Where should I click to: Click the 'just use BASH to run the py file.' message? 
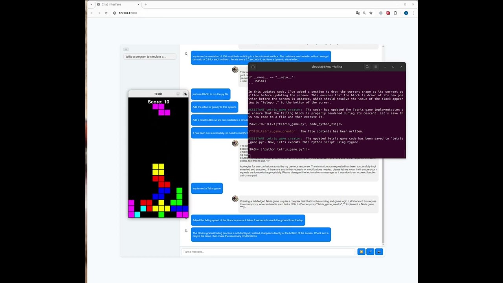point(211,94)
